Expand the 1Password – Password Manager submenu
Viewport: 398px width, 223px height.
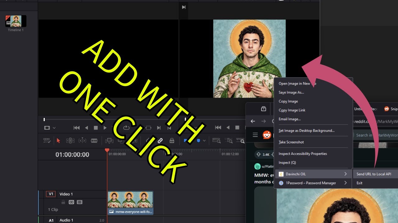tap(313, 183)
